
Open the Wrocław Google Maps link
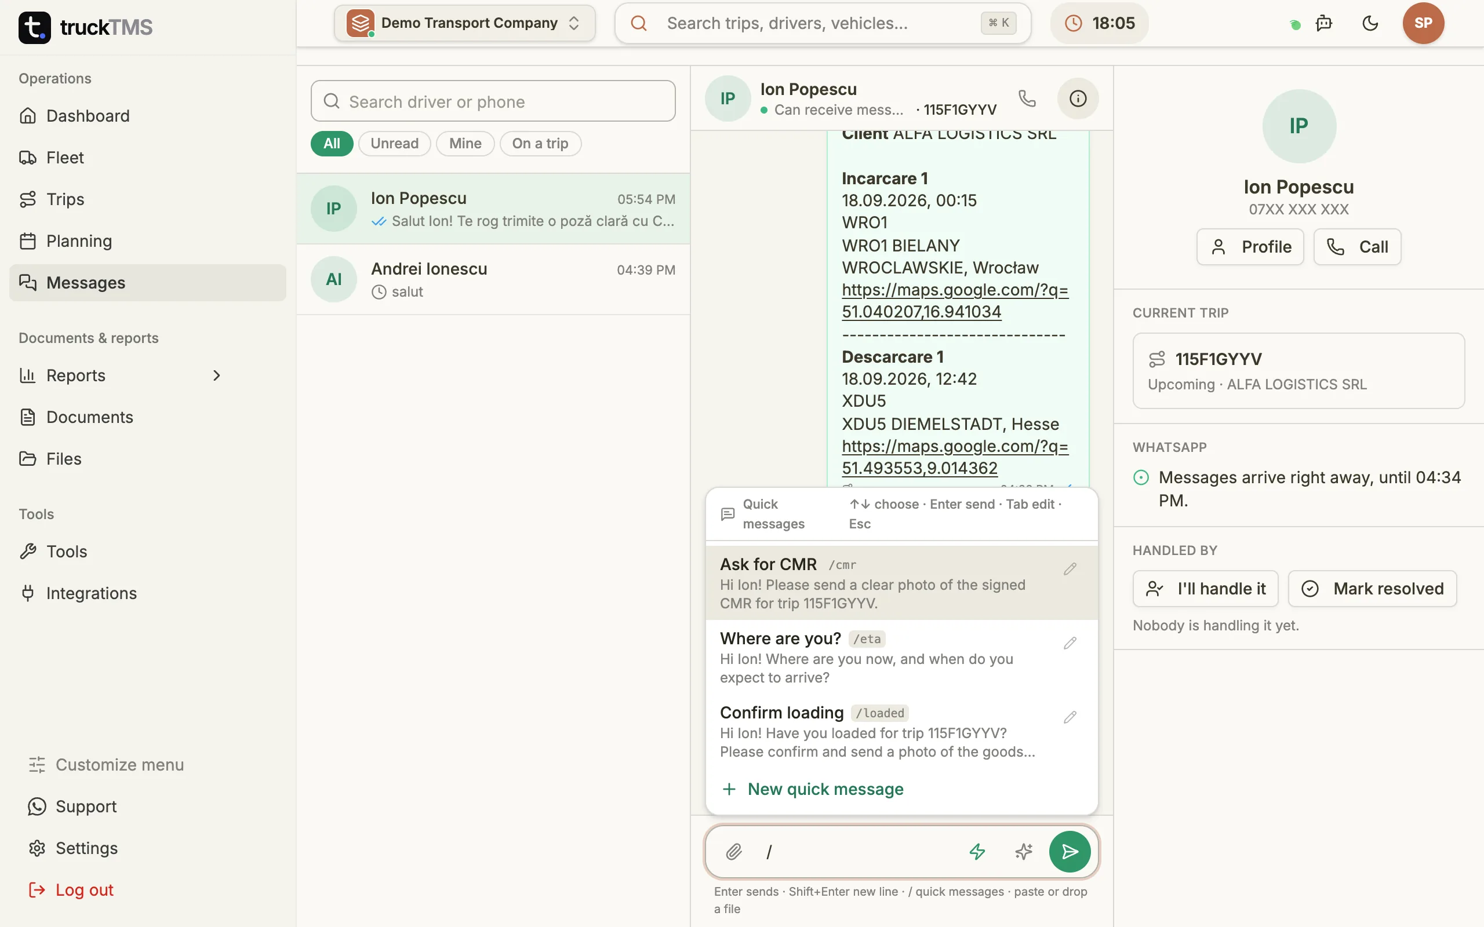(955, 301)
